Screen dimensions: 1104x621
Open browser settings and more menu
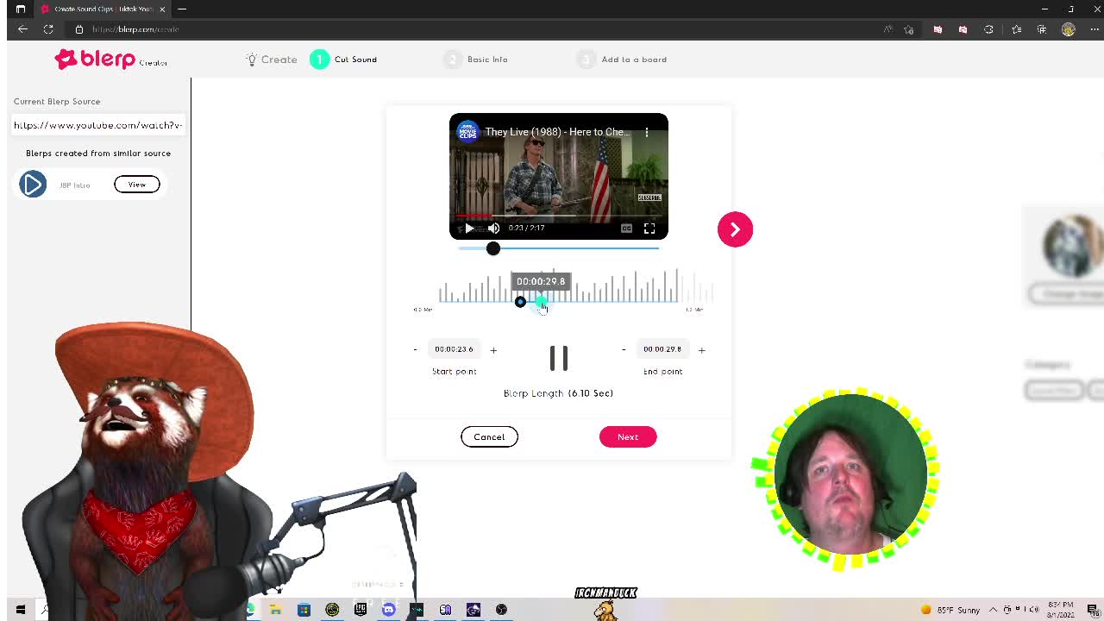click(x=1094, y=29)
